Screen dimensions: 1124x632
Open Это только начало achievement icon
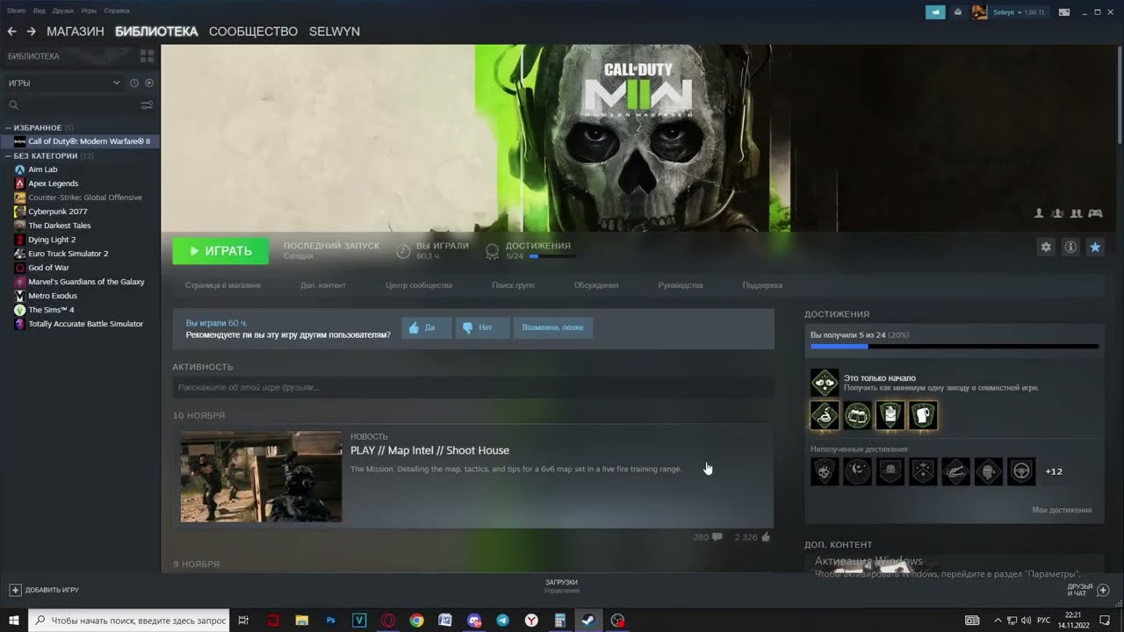point(825,383)
